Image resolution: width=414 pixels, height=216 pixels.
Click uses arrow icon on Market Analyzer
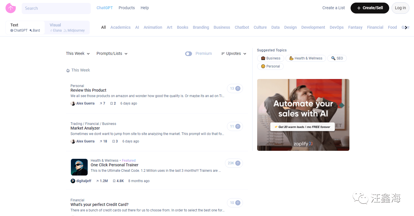tap(101, 141)
